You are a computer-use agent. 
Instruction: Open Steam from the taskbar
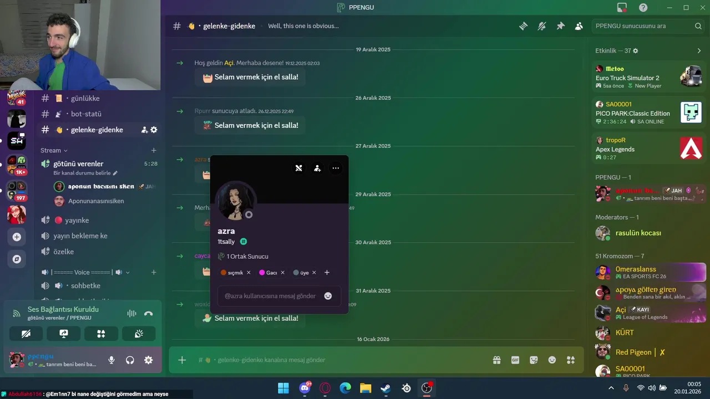pyautogui.click(x=386, y=388)
